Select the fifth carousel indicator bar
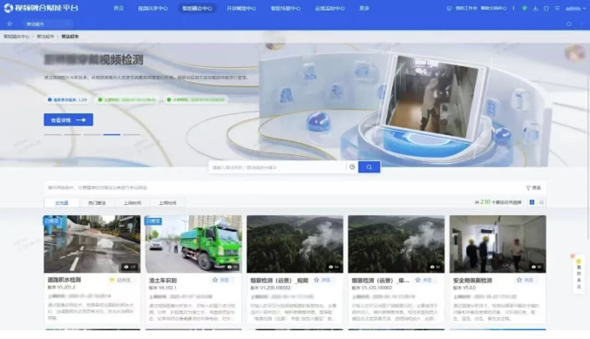Screen dimensions: 590x339 pyautogui.click(x=132, y=134)
